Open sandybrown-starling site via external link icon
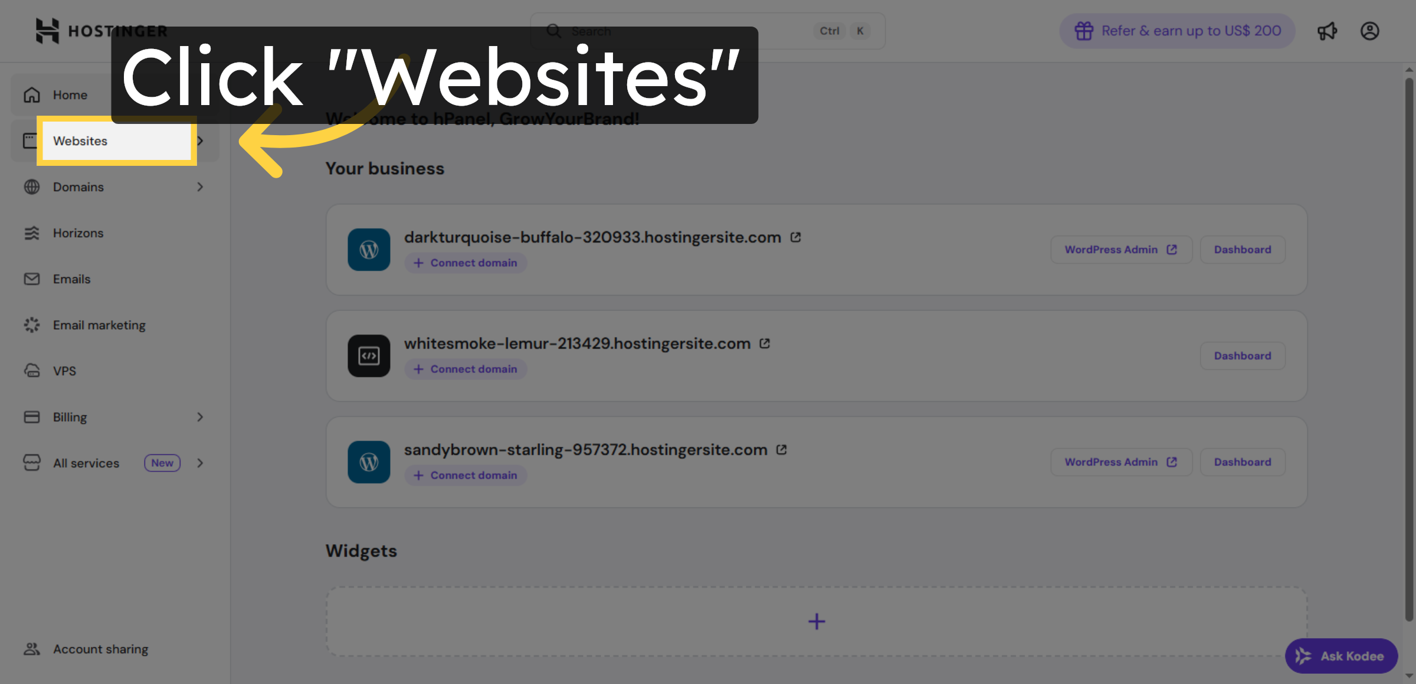 (781, 449)
